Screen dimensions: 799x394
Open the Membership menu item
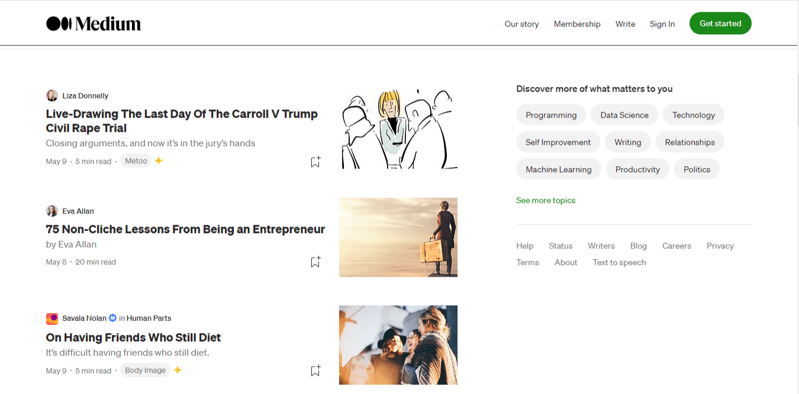click(577, 24)
